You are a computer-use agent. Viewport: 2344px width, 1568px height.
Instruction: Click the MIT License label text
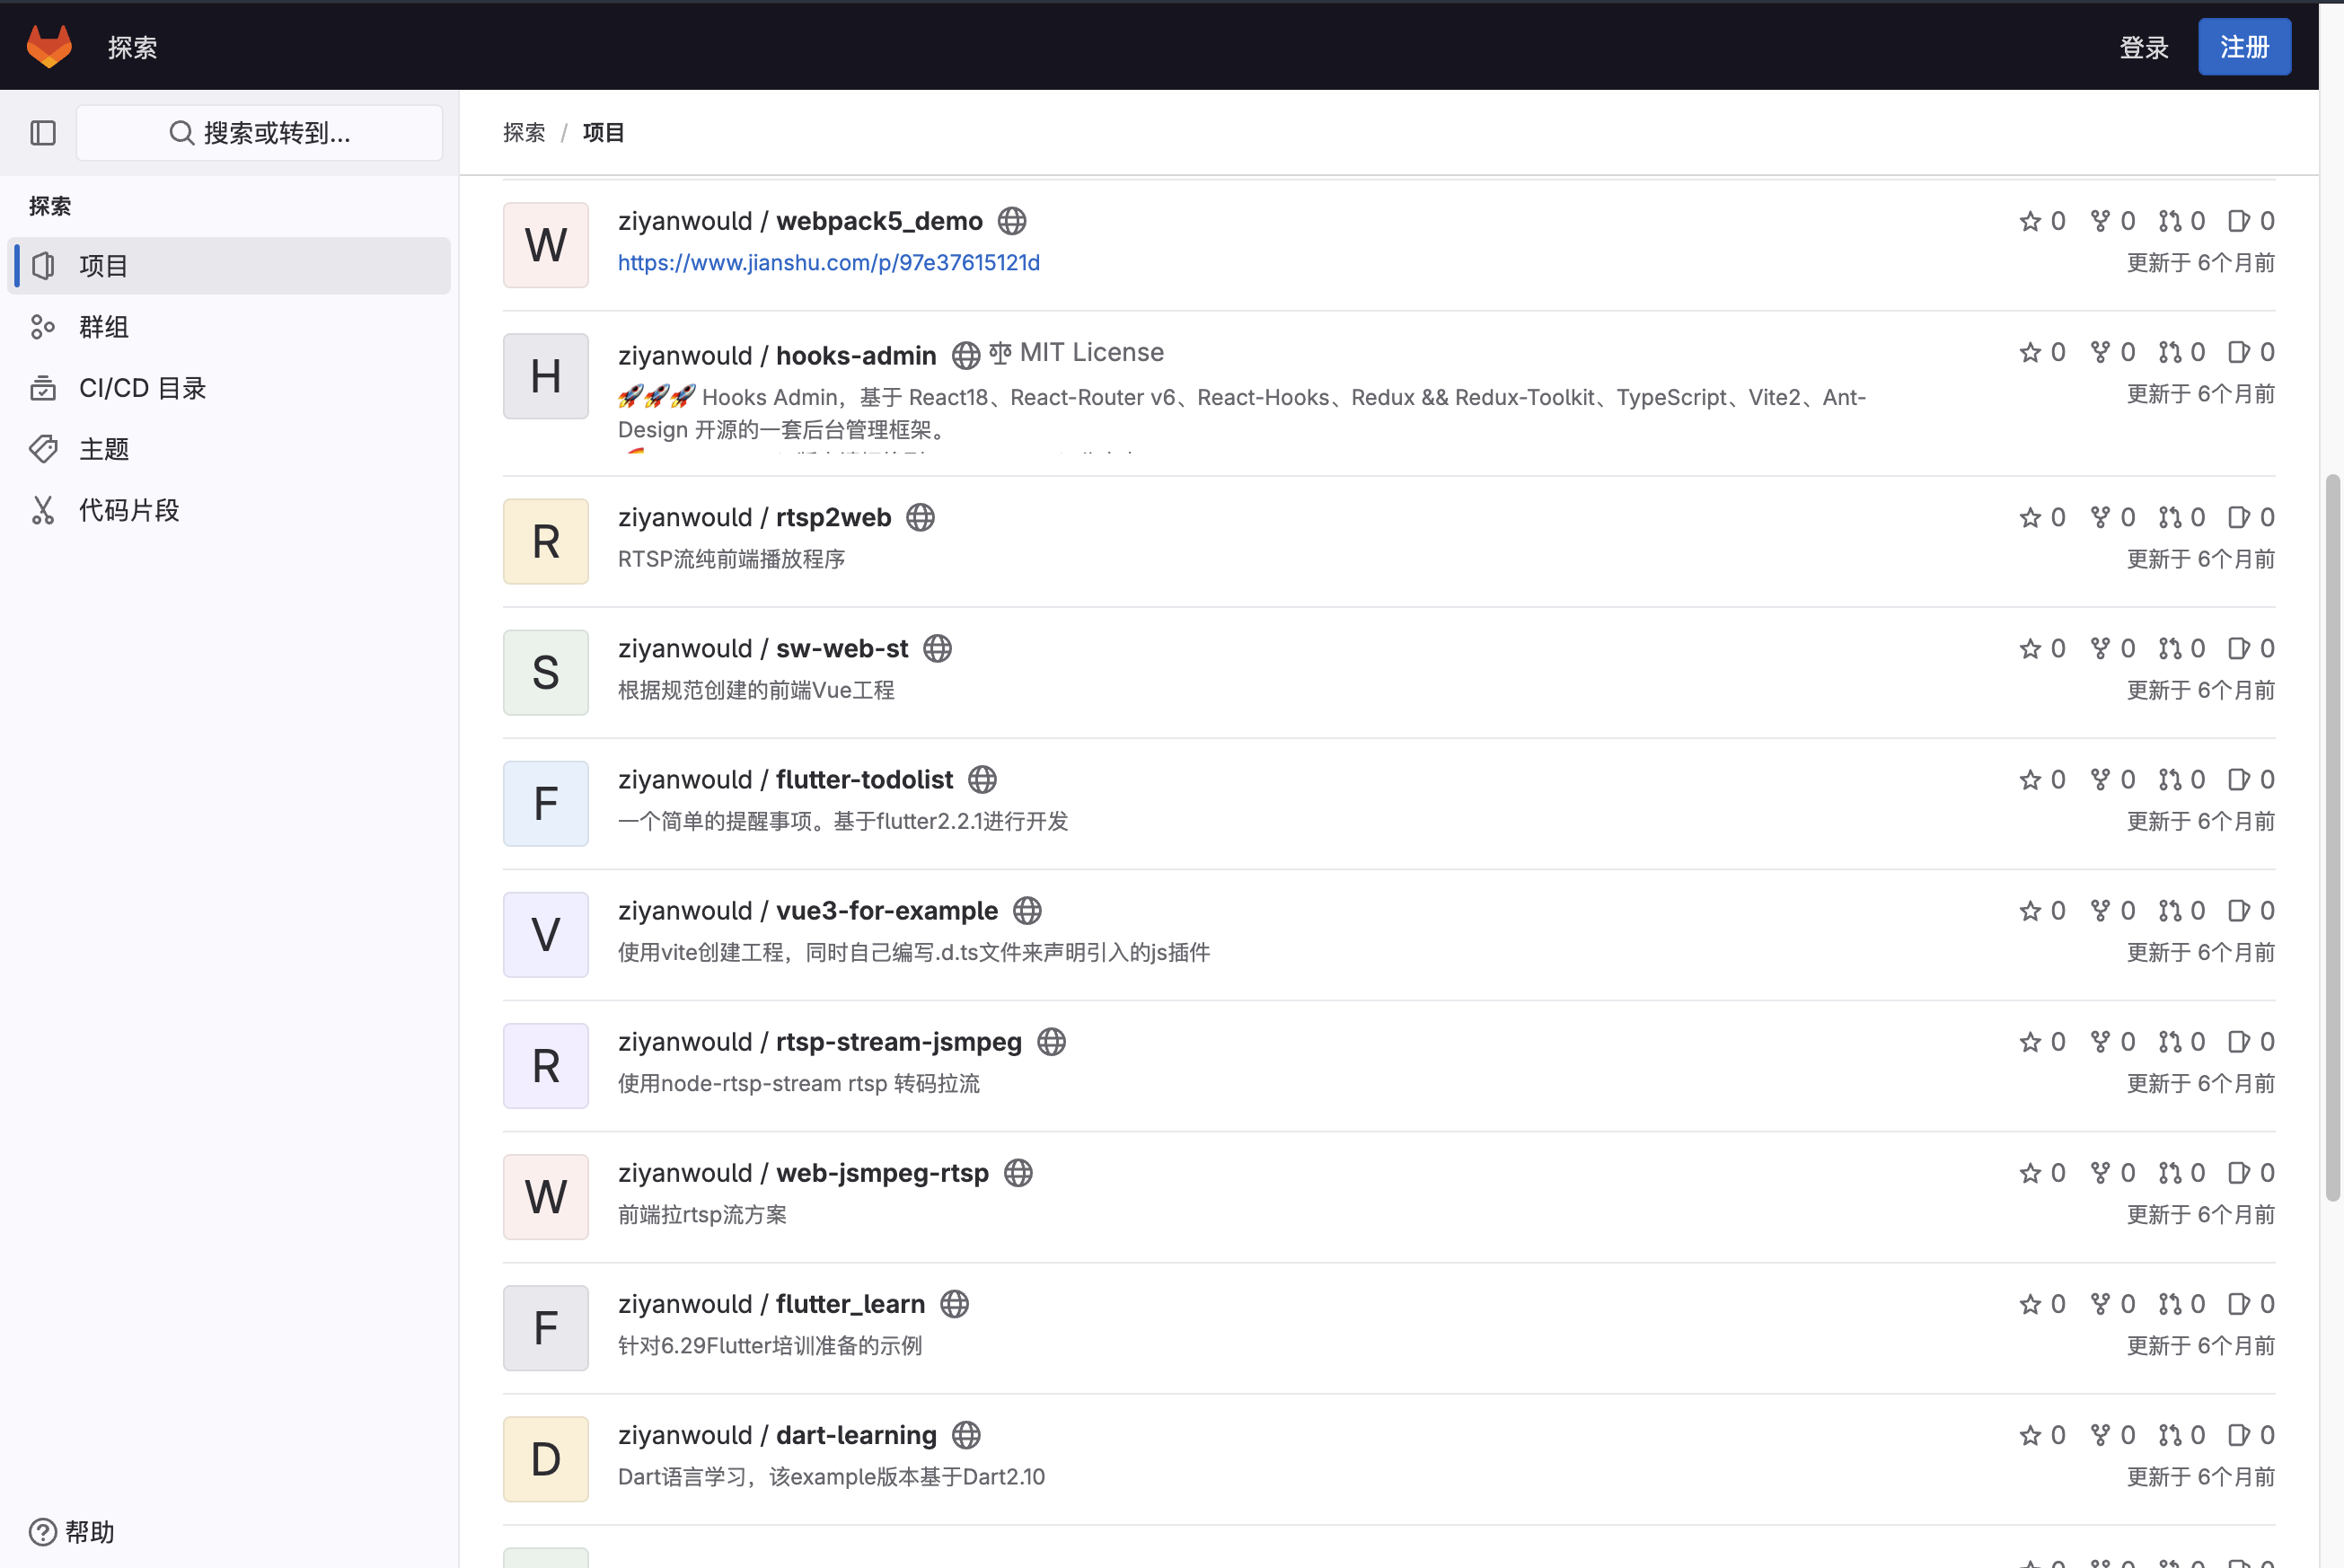coord(1092,352)
